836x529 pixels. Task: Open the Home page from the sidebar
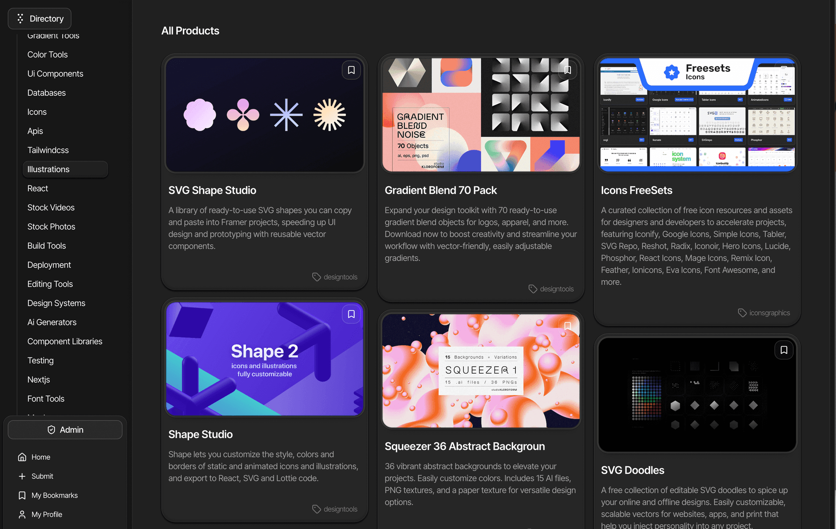pos(40,457)
